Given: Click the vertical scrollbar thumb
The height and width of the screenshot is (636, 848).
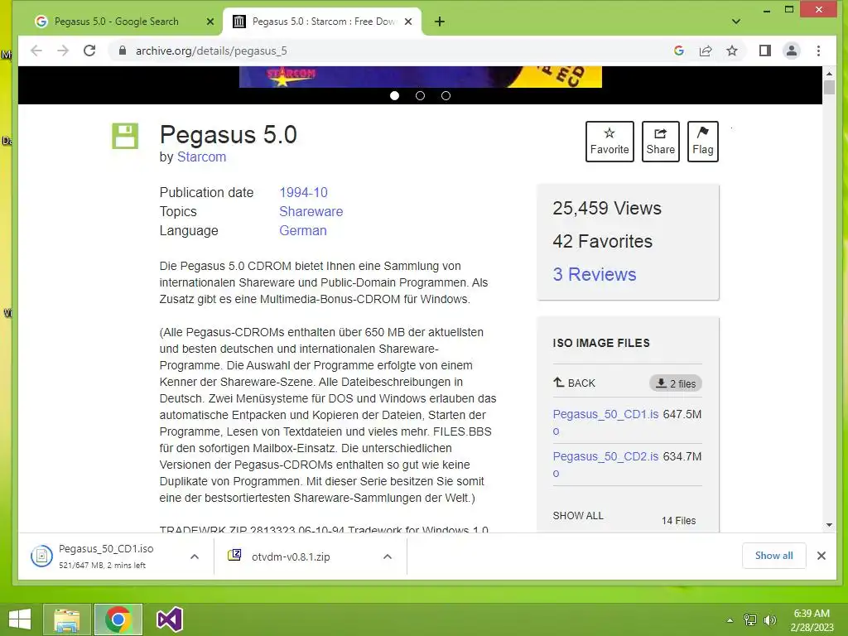Looking at the screenshot, I should 829,87.
